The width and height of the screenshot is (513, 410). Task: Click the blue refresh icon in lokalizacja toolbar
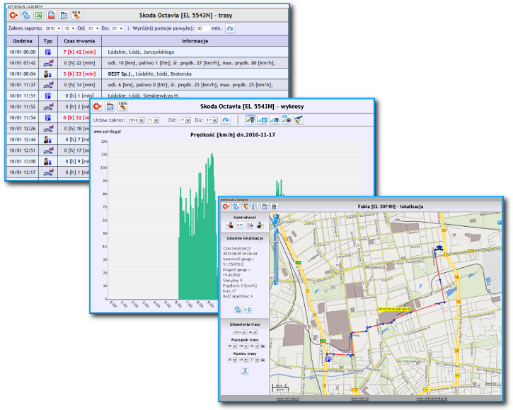235,206
